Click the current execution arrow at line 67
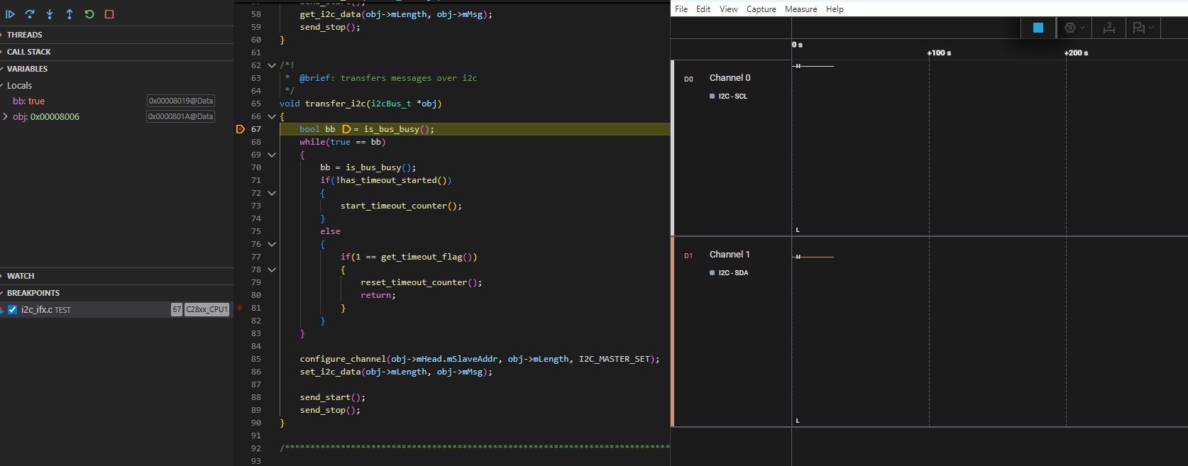 click(x=240, y=129)
